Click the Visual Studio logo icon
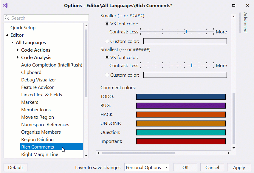The image size is (254, 173). [x=5, y=5]
